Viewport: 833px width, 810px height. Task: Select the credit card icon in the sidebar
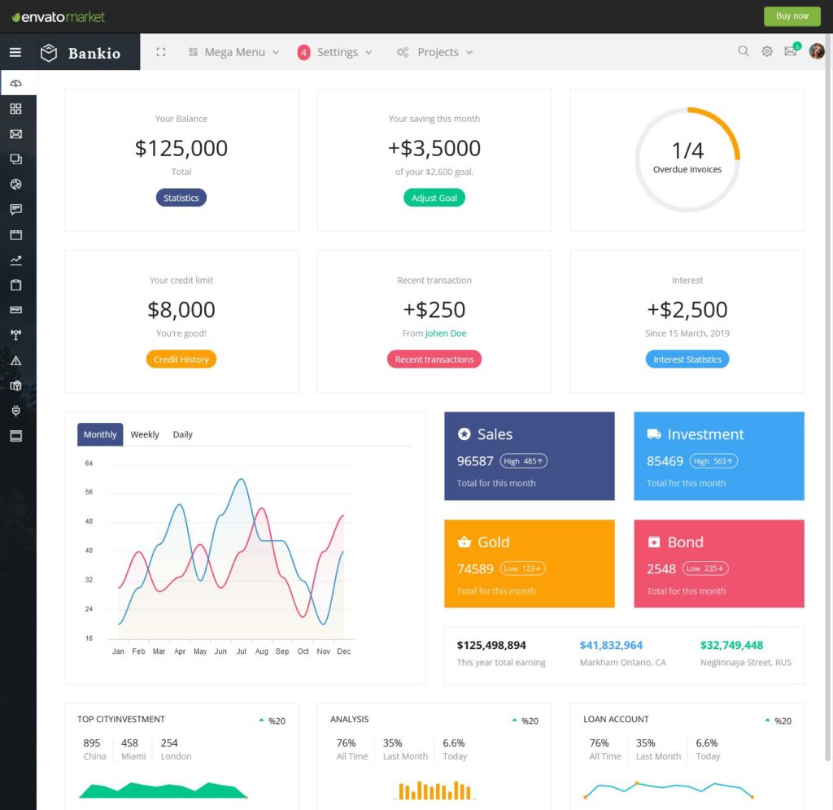(x=16, y=310)
